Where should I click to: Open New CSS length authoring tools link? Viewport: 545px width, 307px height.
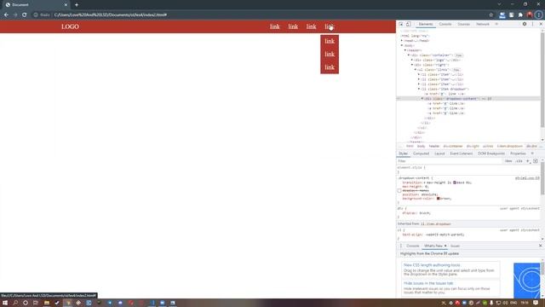(x=432, y=265)
